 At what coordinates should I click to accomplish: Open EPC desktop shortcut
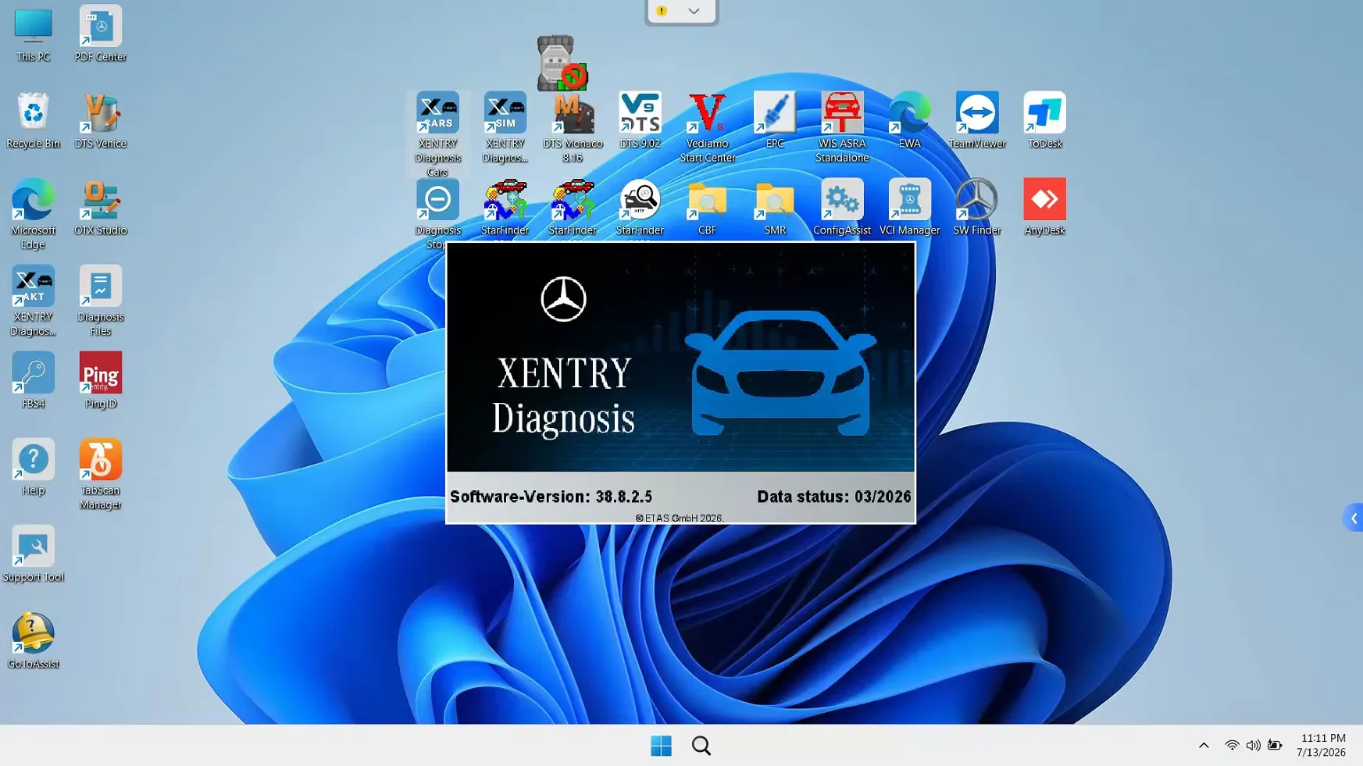click(x=775, y=114)
